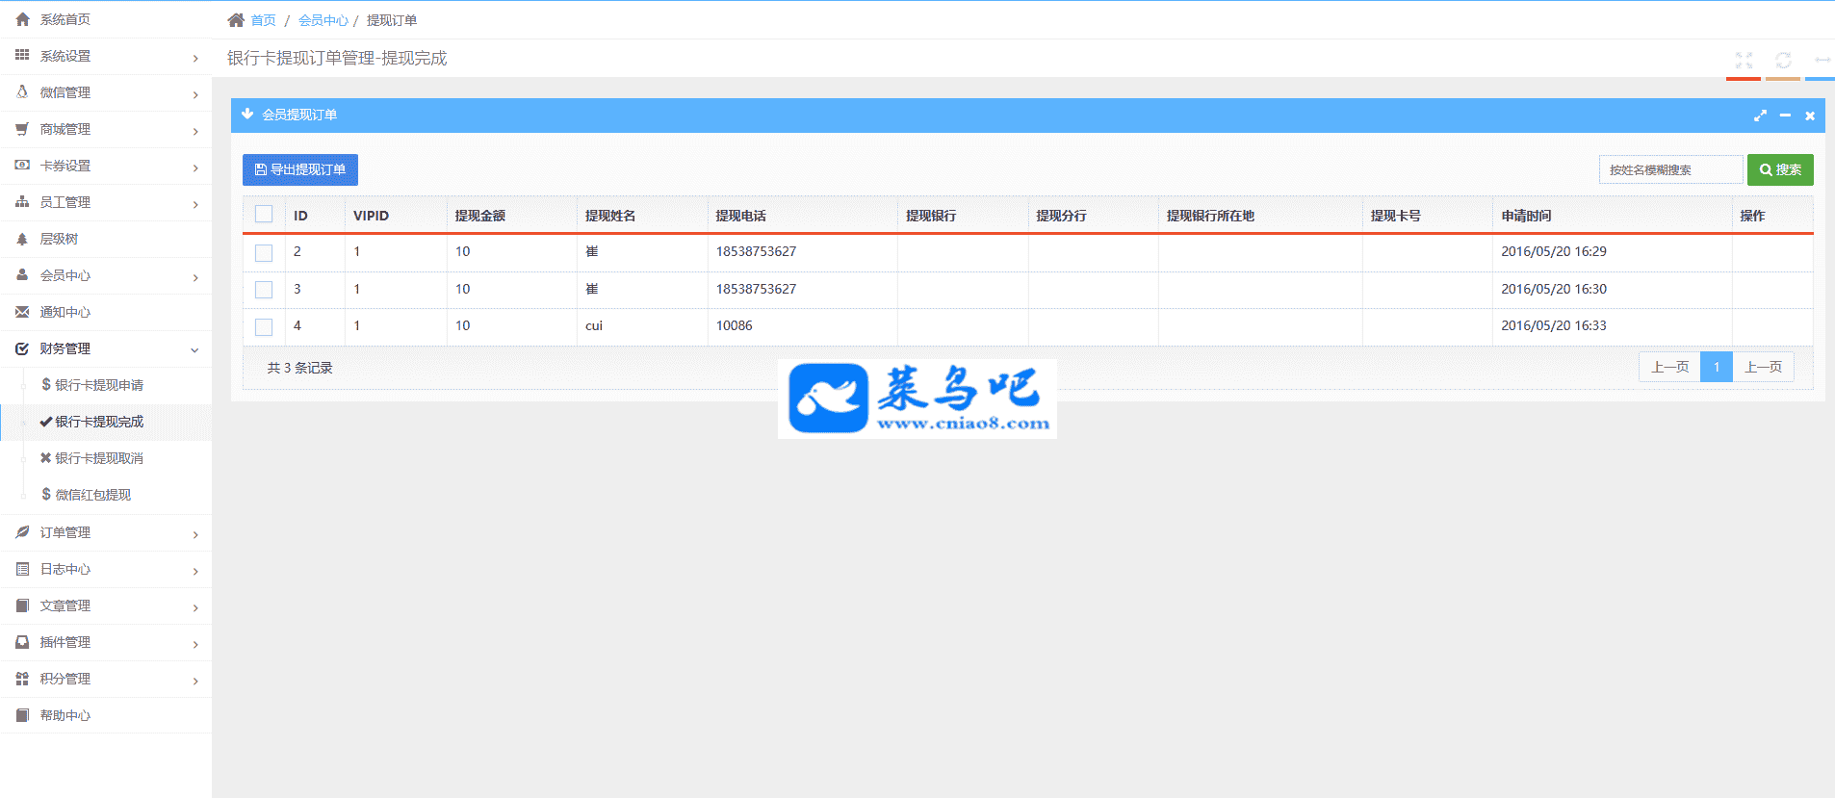Expand the panel using the enlarge icon
This screenshot has height=798, width=1835.
[x=1760, y=116]
